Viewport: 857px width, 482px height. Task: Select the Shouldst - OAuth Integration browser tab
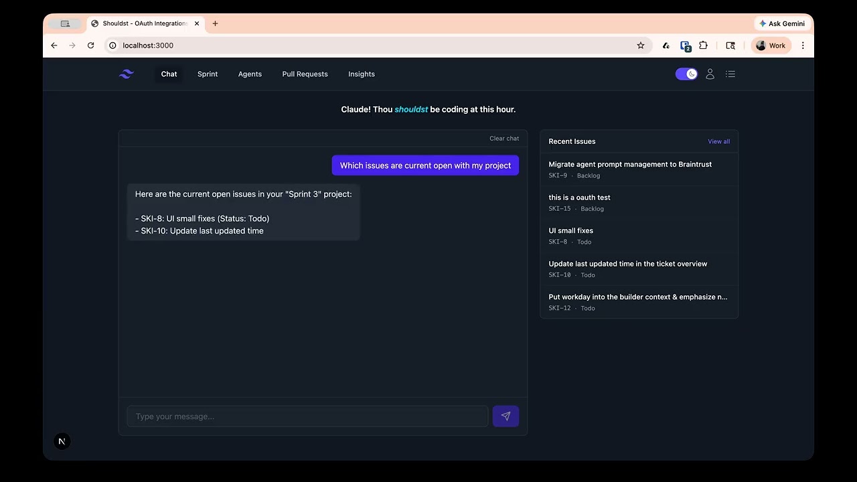pyautogui.click(x=145, y=23)
